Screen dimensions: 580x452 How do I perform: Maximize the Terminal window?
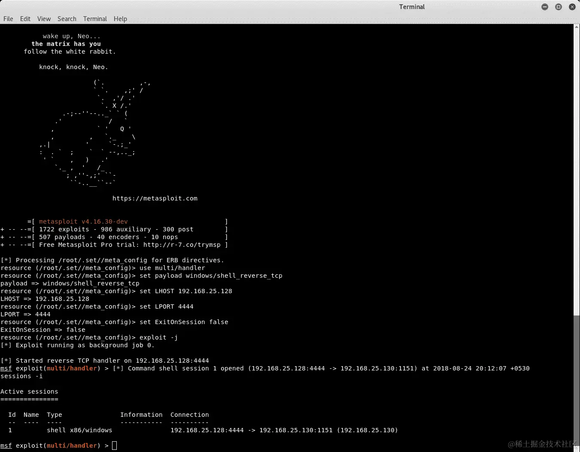pos(559,7)
